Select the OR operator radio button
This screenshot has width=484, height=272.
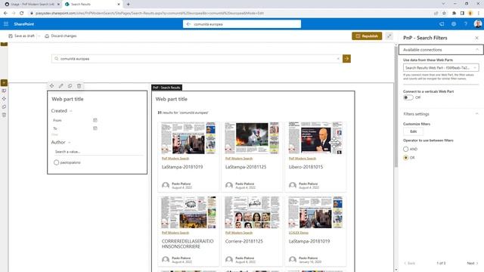[406, 158]
